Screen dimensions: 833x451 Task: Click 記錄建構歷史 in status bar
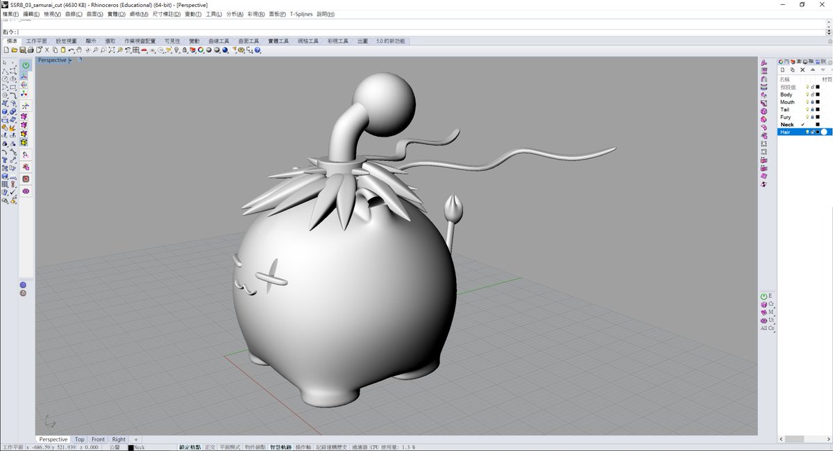(x=332, y=448)
